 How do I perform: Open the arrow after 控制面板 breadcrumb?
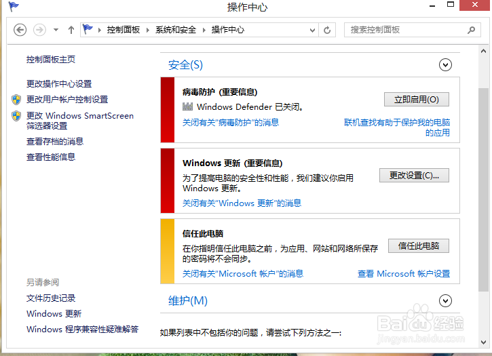click(147, 30)
